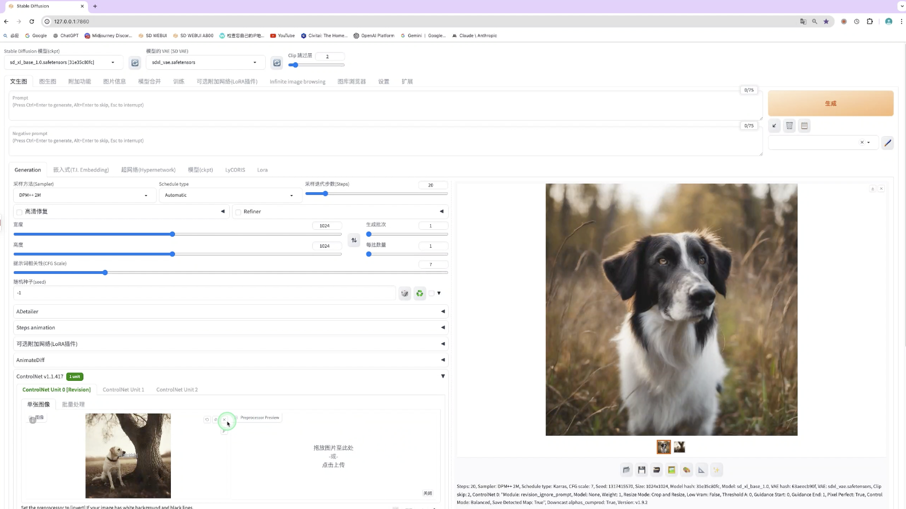The image size is (906, 509).
Task: Randomize the seed with the dice icon
Action: 405,293
